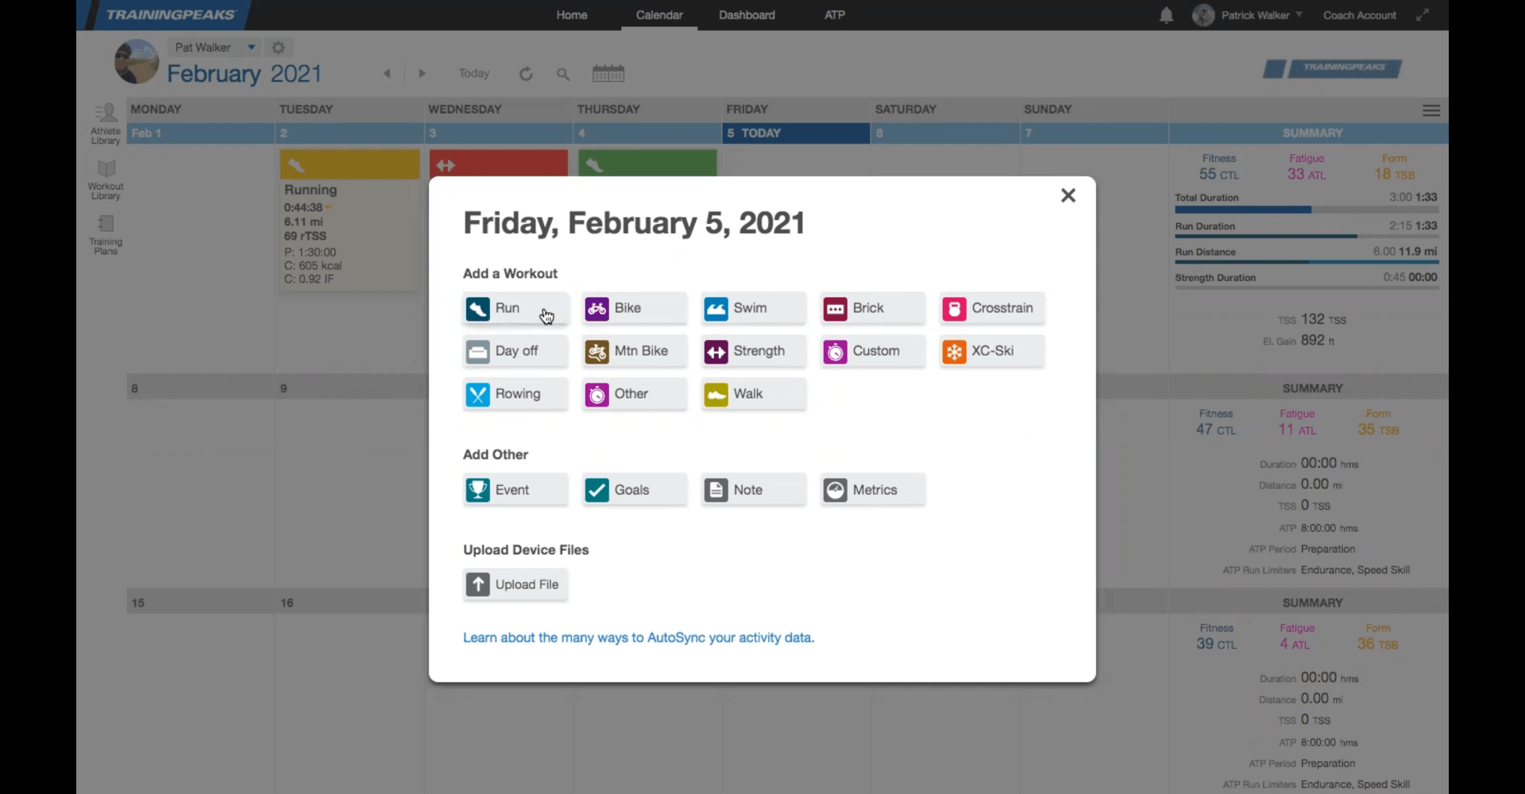
Task: Add an Event to Friday
Action: coord(515,490)
